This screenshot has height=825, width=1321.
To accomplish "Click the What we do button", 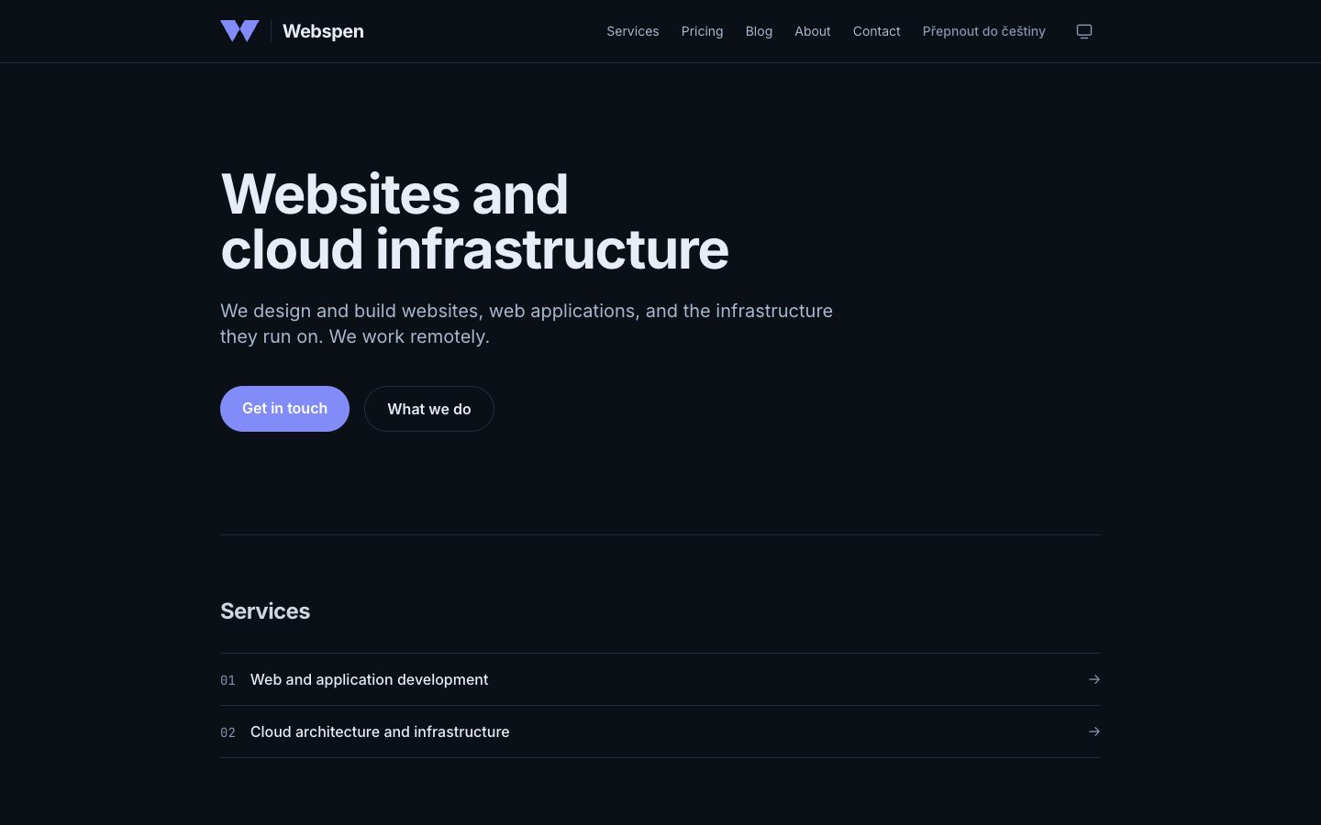I will tap(429, 409).
